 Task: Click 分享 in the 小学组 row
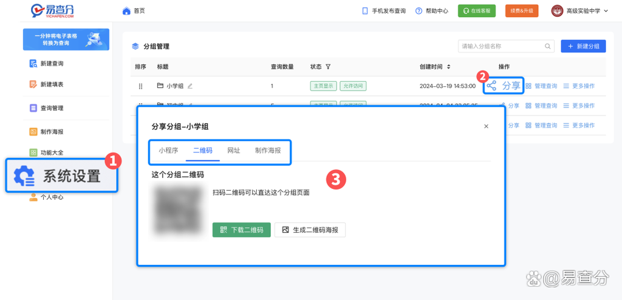pos(504,86)
